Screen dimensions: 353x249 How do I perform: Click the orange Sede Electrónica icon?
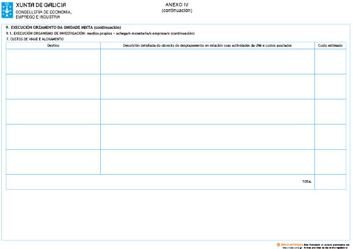pyautogui.click(x=279, y=244)
